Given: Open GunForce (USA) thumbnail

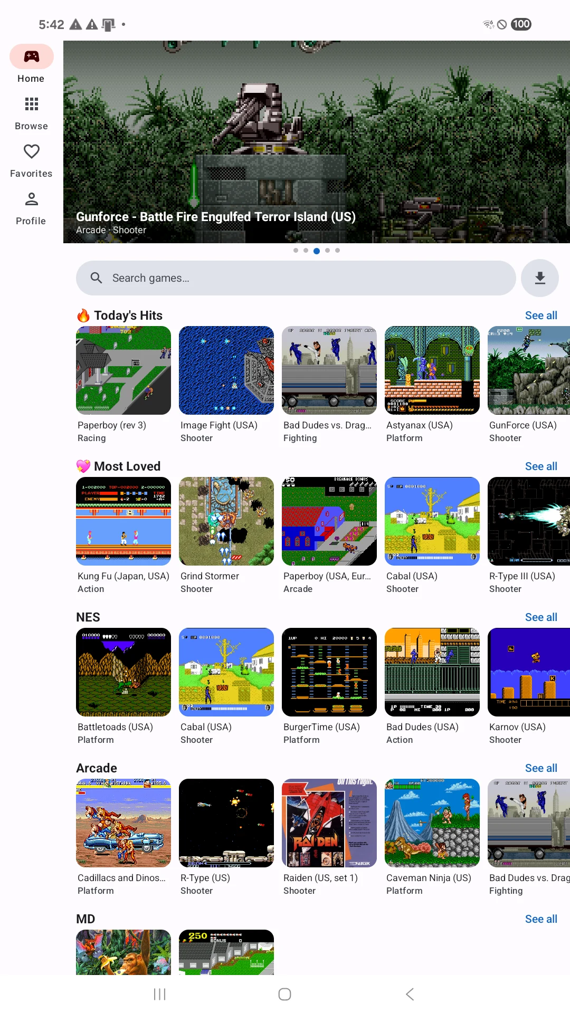Looking at the screenshot, I should tap(529, 370).
